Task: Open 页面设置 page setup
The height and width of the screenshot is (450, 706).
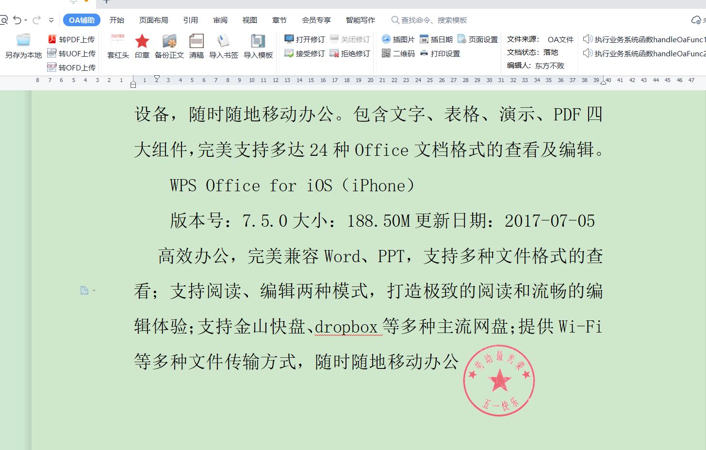Action: [x=478, y=39]
